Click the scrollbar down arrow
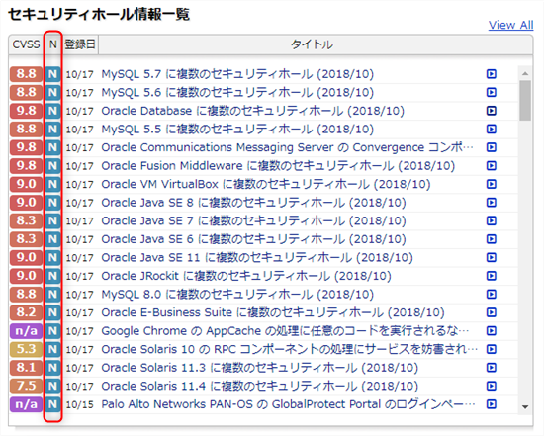544x436 pixels. pyautogui.click(x=525, y=407)
